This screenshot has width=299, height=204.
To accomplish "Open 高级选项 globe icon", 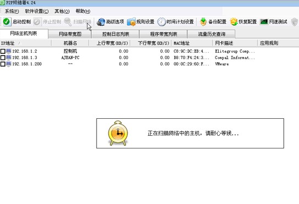I will tap(101, 22).
